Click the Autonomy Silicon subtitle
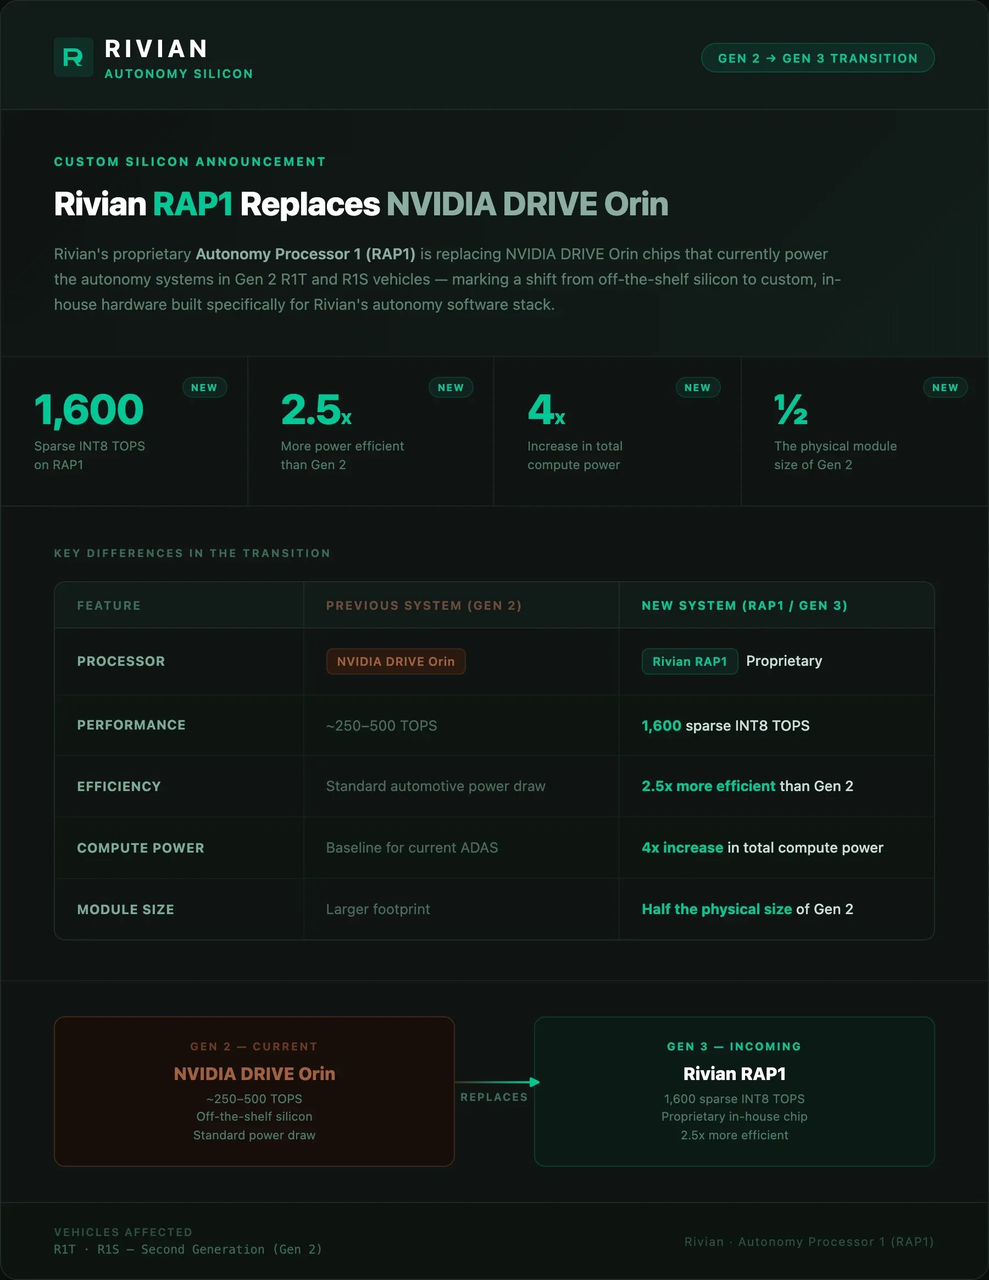989x1280 pixels. pyautogui.click(x=179, y=74)
